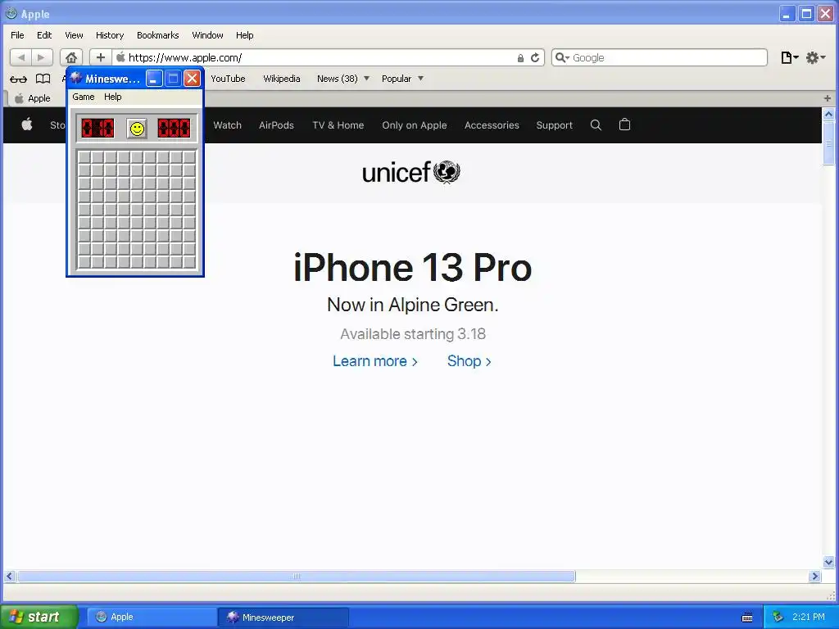Minimize the Minesweeper window
The width and height of the screenshot is (839, 629).
click(x=154, y=79)
